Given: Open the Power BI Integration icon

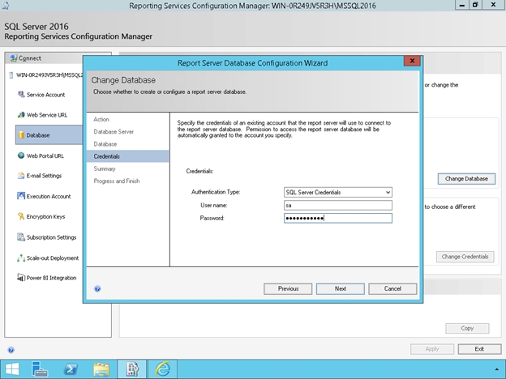Looking at the screenshot, I should 20,278.
